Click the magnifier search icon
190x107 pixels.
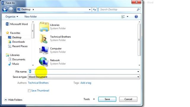(138, 10)
